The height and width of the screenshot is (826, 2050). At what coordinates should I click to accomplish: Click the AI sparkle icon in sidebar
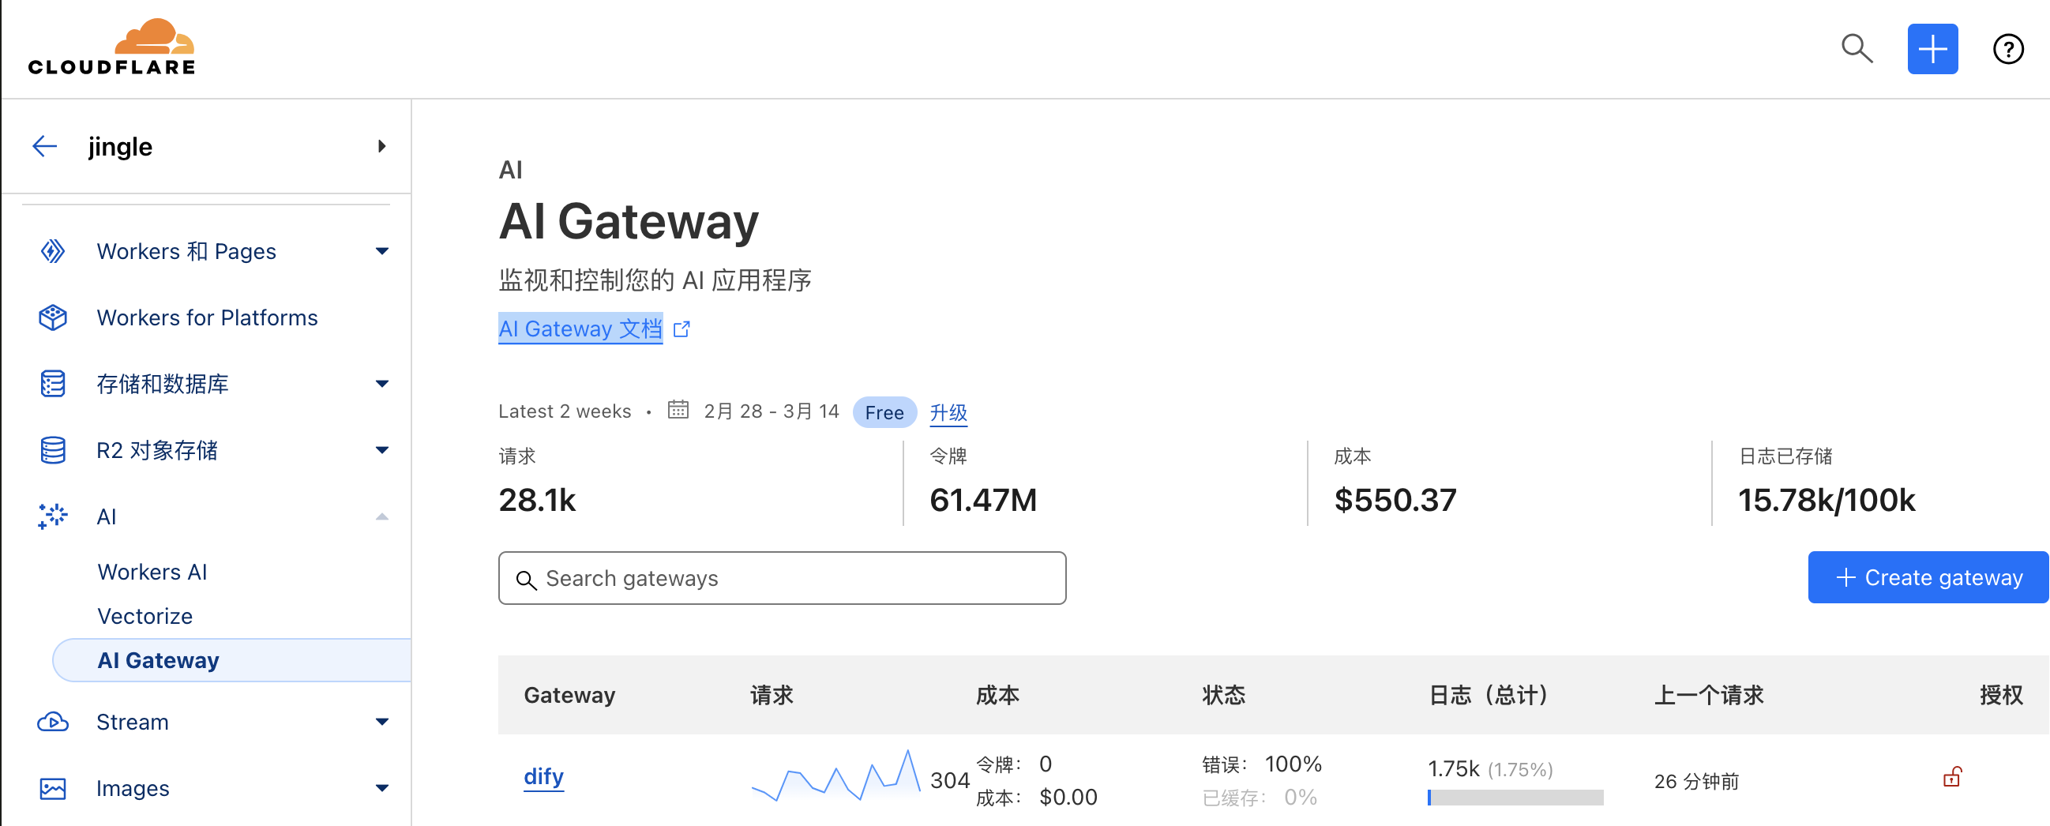click(x=53, y=516)
